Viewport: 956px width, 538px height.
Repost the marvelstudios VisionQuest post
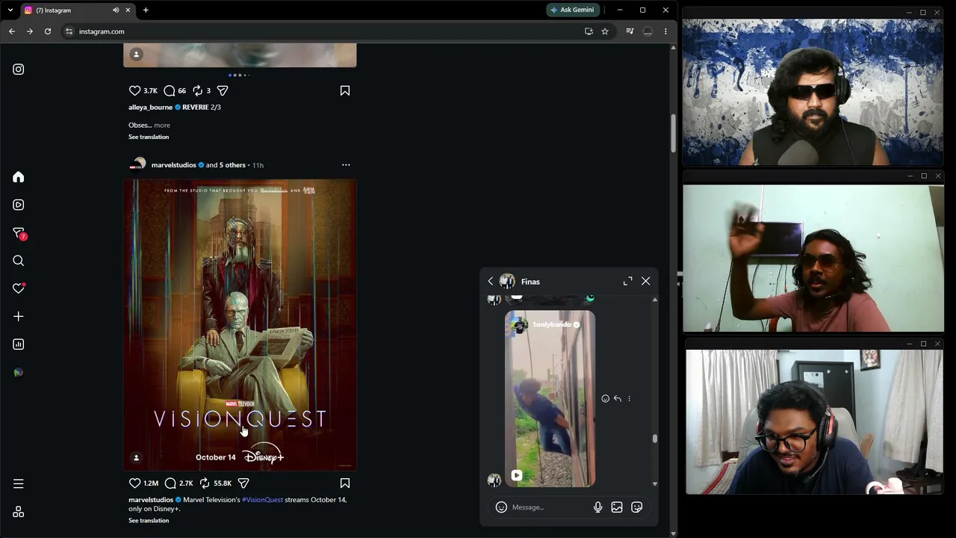205,483
